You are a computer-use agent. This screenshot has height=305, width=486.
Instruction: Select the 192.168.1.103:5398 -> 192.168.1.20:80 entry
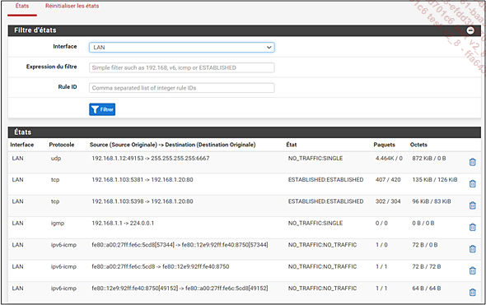(x=143, y=201)
